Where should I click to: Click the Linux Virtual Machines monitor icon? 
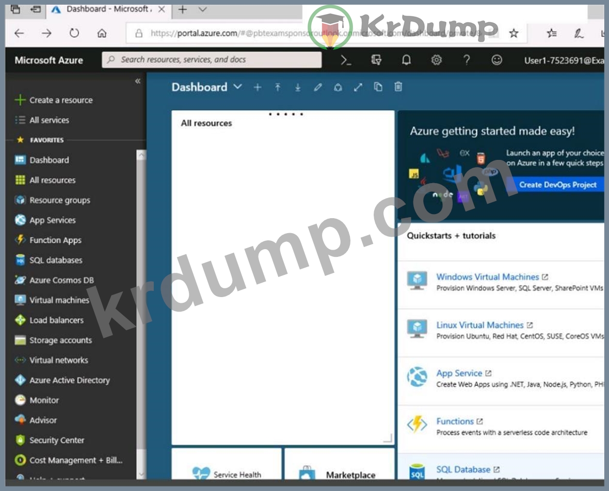pos(417,329)
